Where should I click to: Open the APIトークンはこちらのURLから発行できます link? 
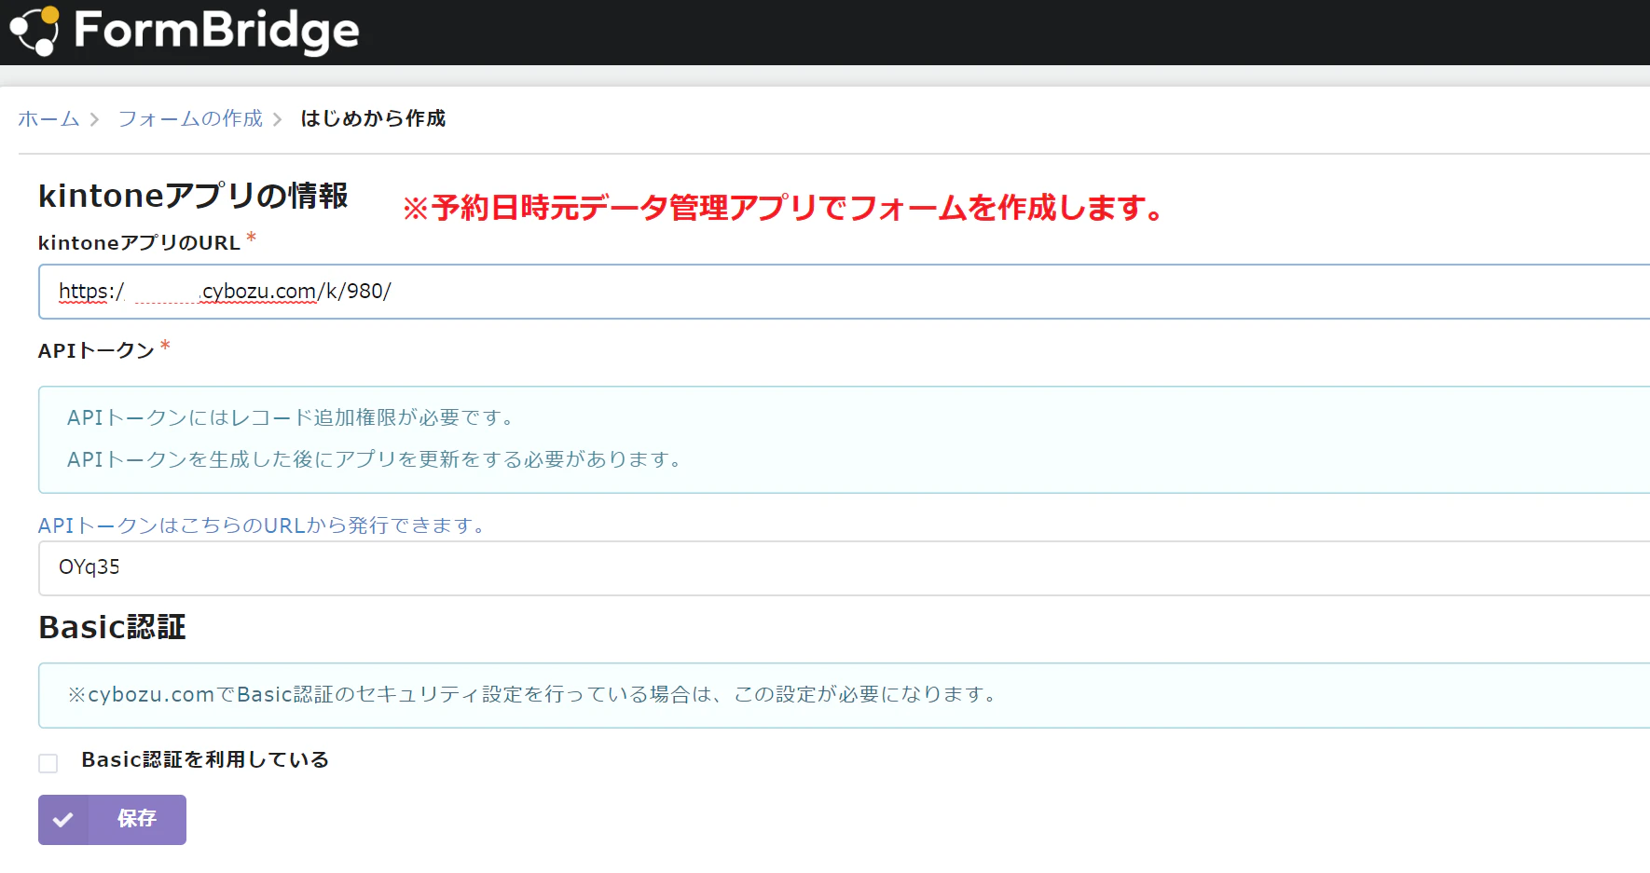pyautogui.click(x=261, y=525)
